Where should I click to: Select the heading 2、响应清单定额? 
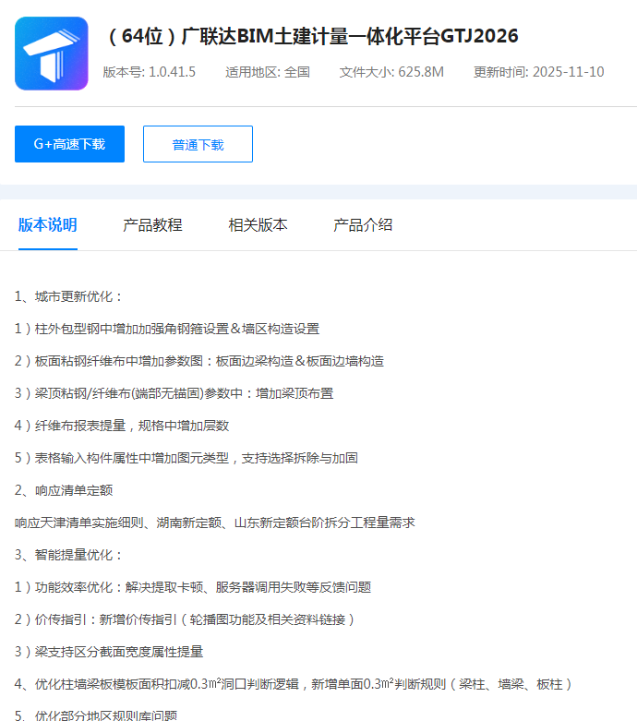click(x=64, y=490)
